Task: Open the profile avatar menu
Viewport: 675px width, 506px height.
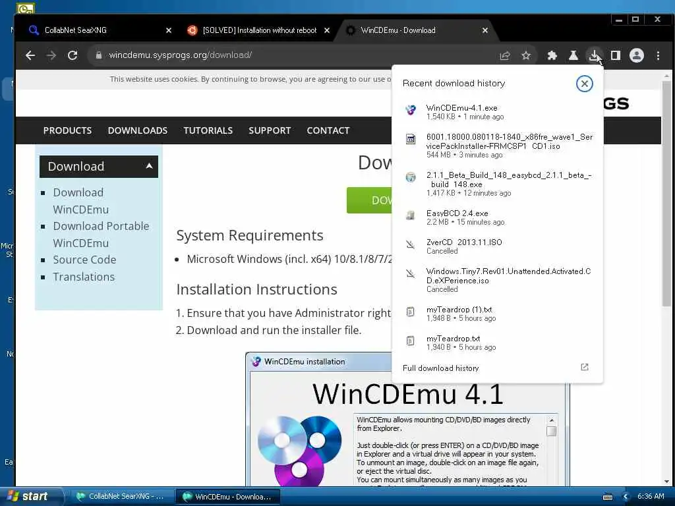Action: click(x=637, y=55)
